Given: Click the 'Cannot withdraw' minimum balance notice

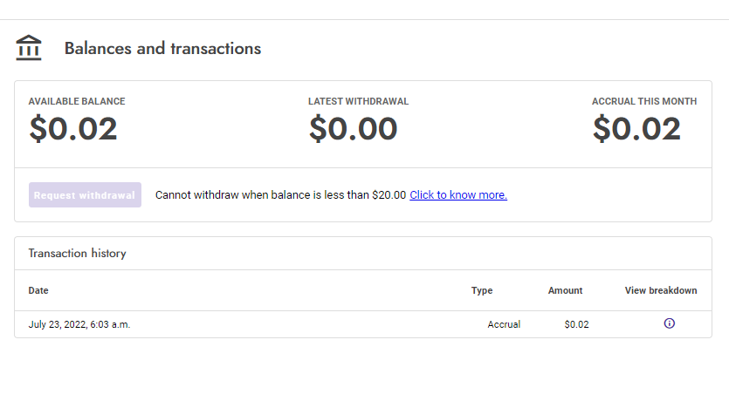Looking at the screenshot, I should (x=280, y=195).
